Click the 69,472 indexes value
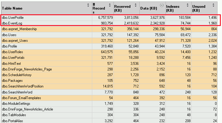 tap(186, 35)
